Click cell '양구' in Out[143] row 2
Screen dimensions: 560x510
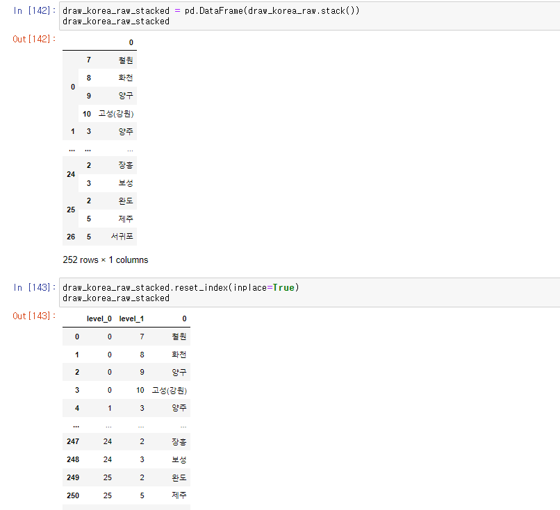click(x=179, y=373)
